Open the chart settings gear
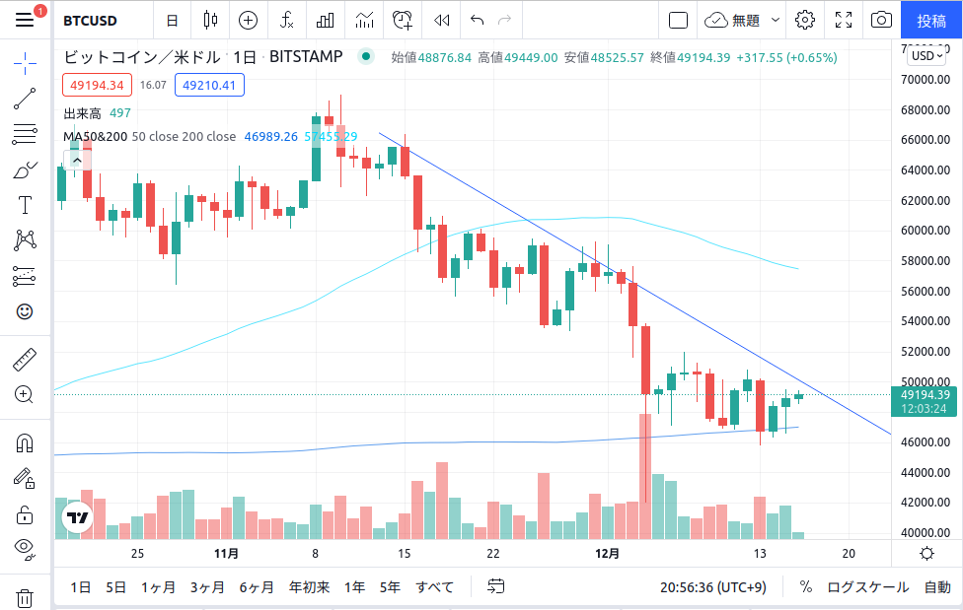 pyautogui.click(x=806, y=20)
